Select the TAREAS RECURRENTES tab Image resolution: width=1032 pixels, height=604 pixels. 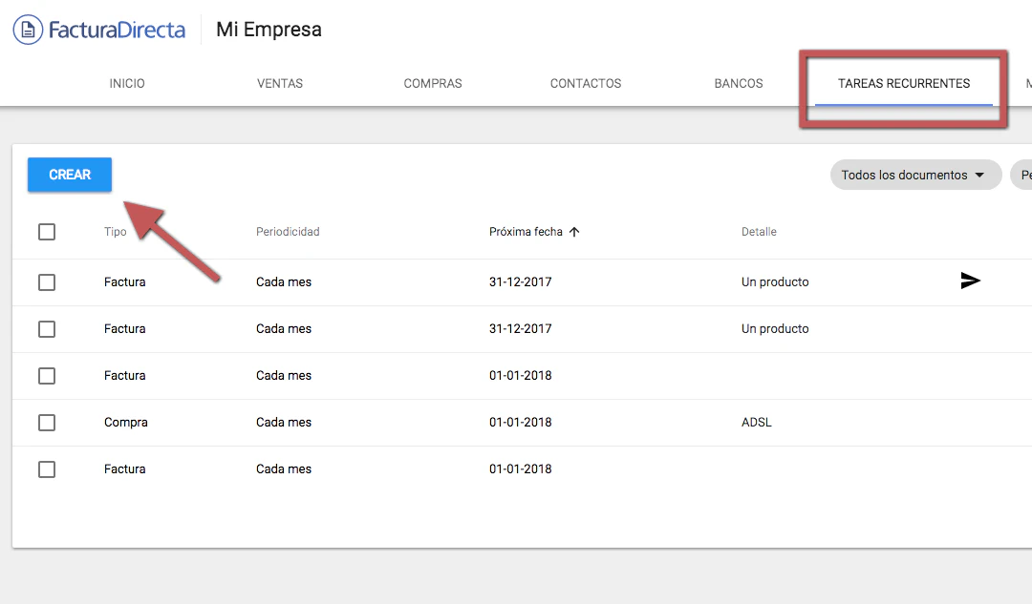point(904,84)
